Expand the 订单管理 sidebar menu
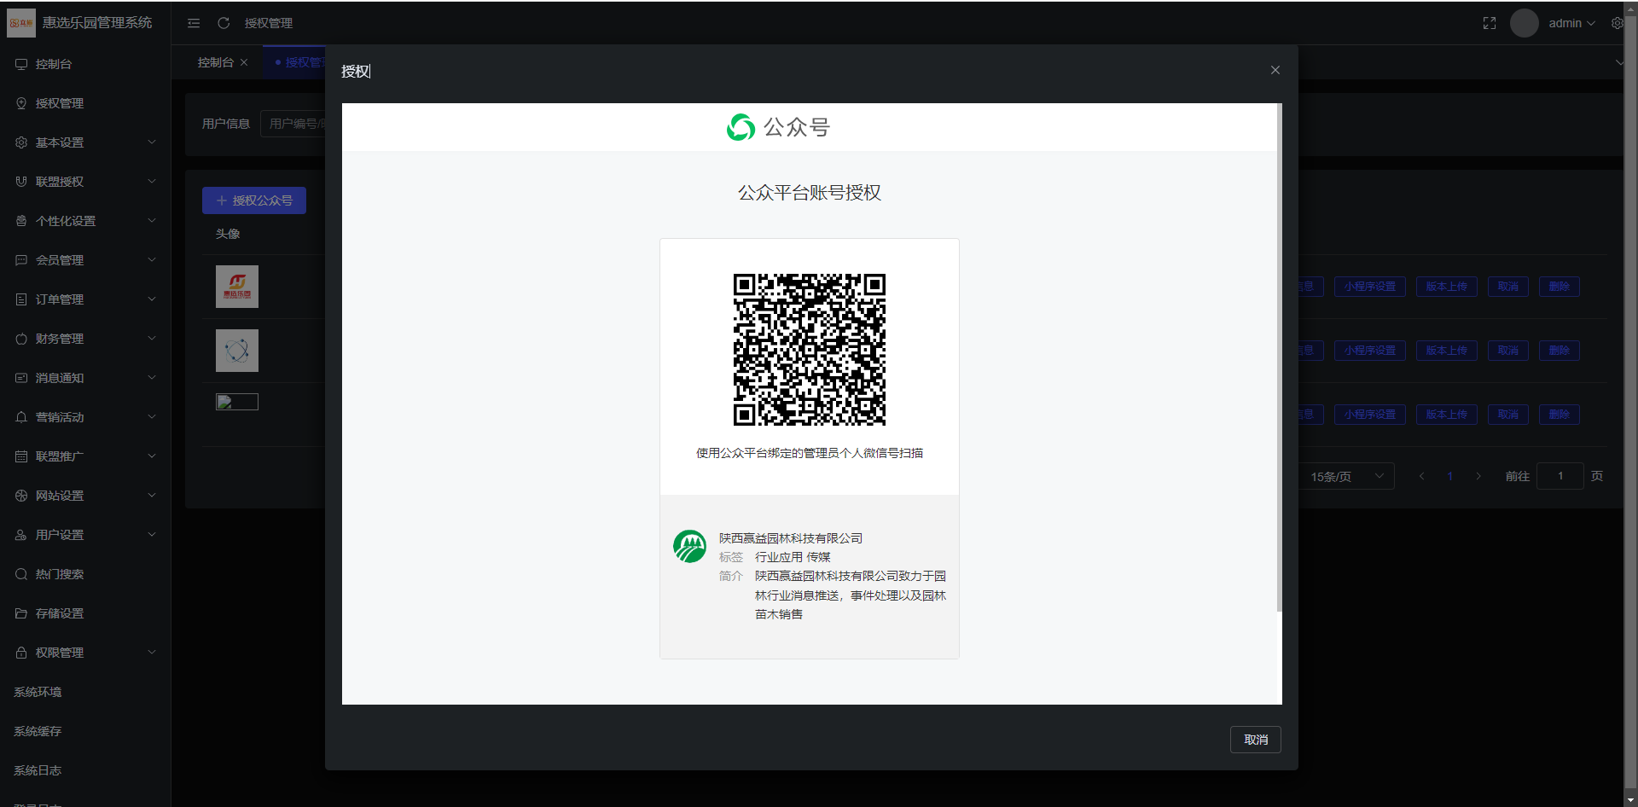The width and height of the screenshot is (1638, 807). (85, 299)
